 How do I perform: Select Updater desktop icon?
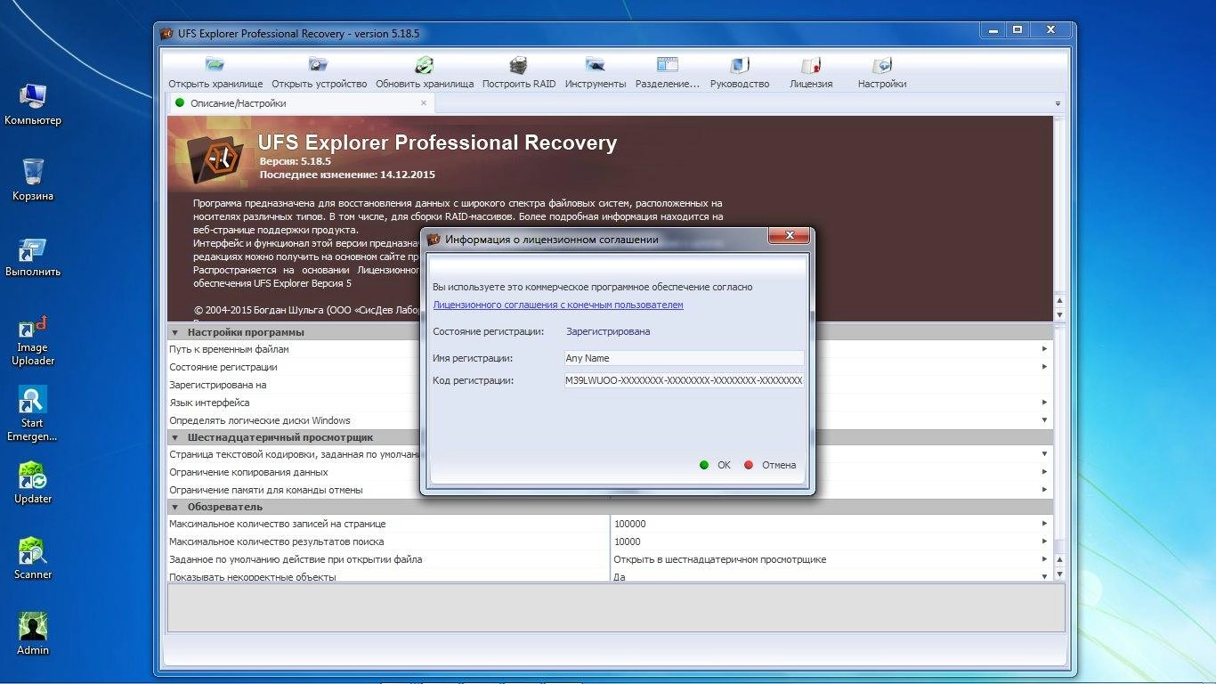pyautogui.click(x=33, y=482)
